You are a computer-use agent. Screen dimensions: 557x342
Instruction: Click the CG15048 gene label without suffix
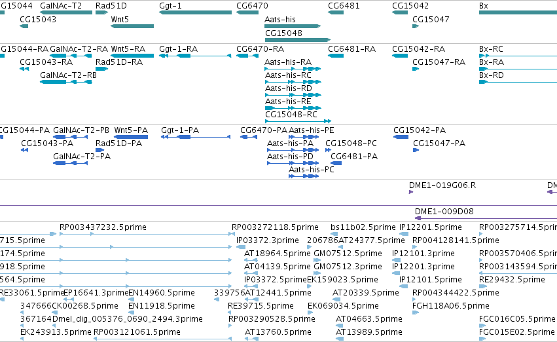coord(283,33)
